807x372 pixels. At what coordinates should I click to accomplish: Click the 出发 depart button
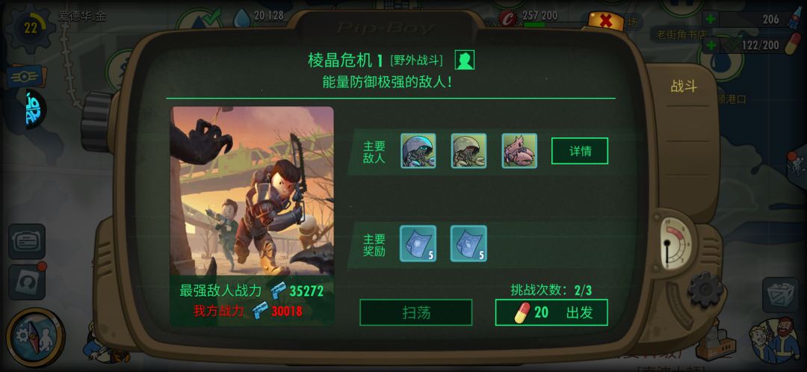coord(551,312)
